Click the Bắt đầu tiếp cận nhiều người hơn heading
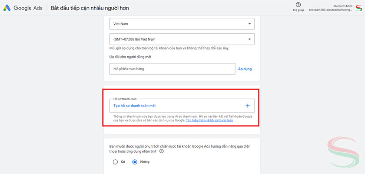 pos(90,8)
